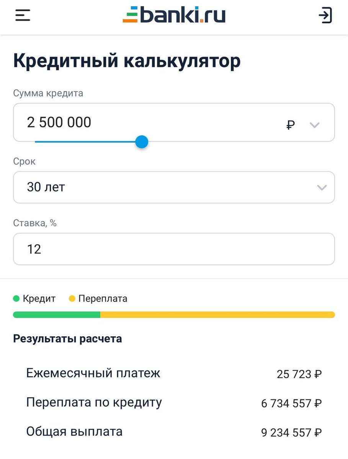
Task: Open the loan term chevron arrow
Action: [x=321, y=187]
